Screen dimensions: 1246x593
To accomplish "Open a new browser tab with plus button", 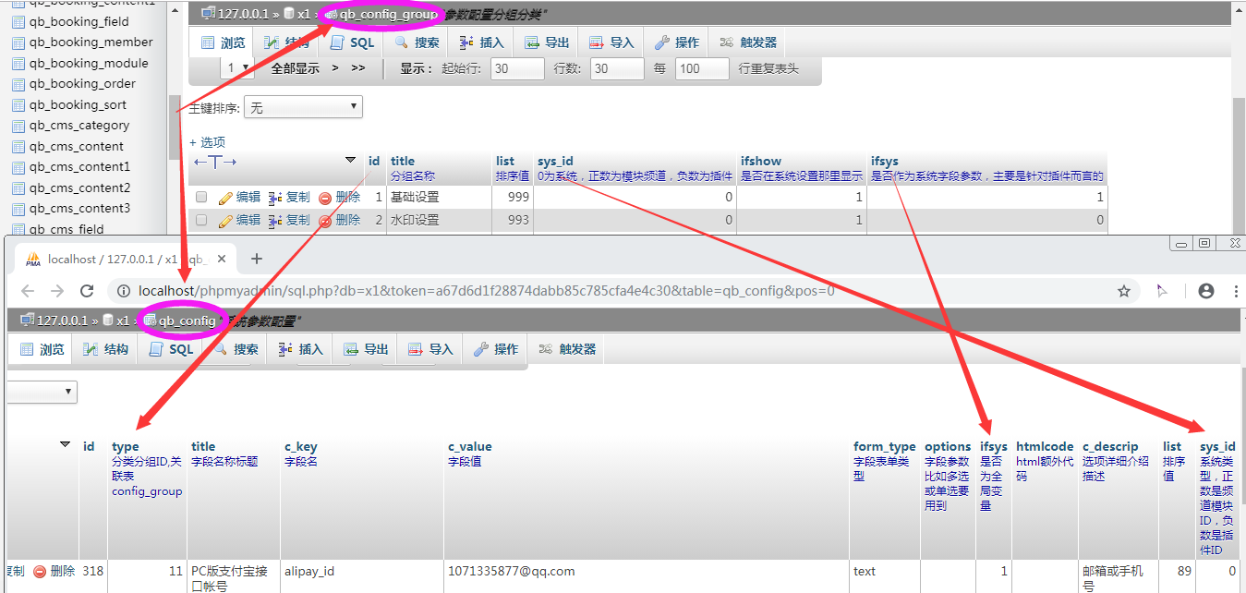I will [x=257, y=259].
